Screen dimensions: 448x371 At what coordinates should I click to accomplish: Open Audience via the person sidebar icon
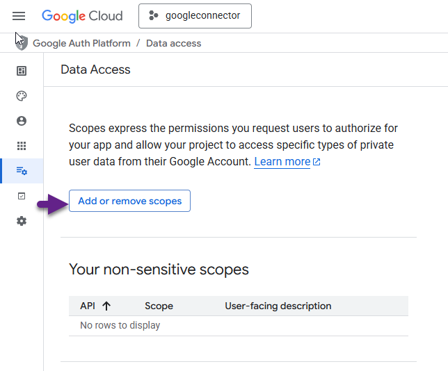pyautogui.click(x=22, y=121)
